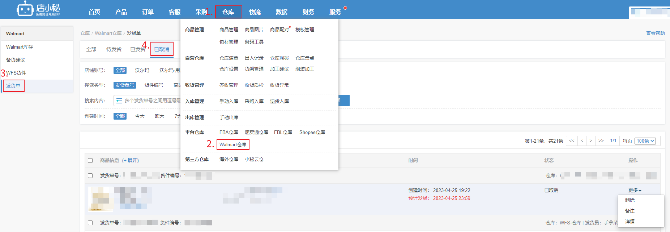Open the 物流 top menu
The image size is (670, 232).
[x=255, y=12]
